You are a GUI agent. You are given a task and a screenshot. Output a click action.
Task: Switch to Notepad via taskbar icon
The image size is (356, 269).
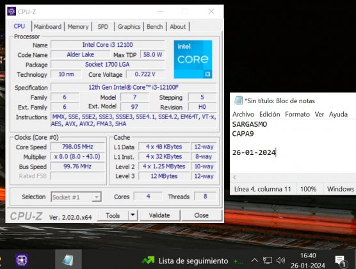coord(68,260)
